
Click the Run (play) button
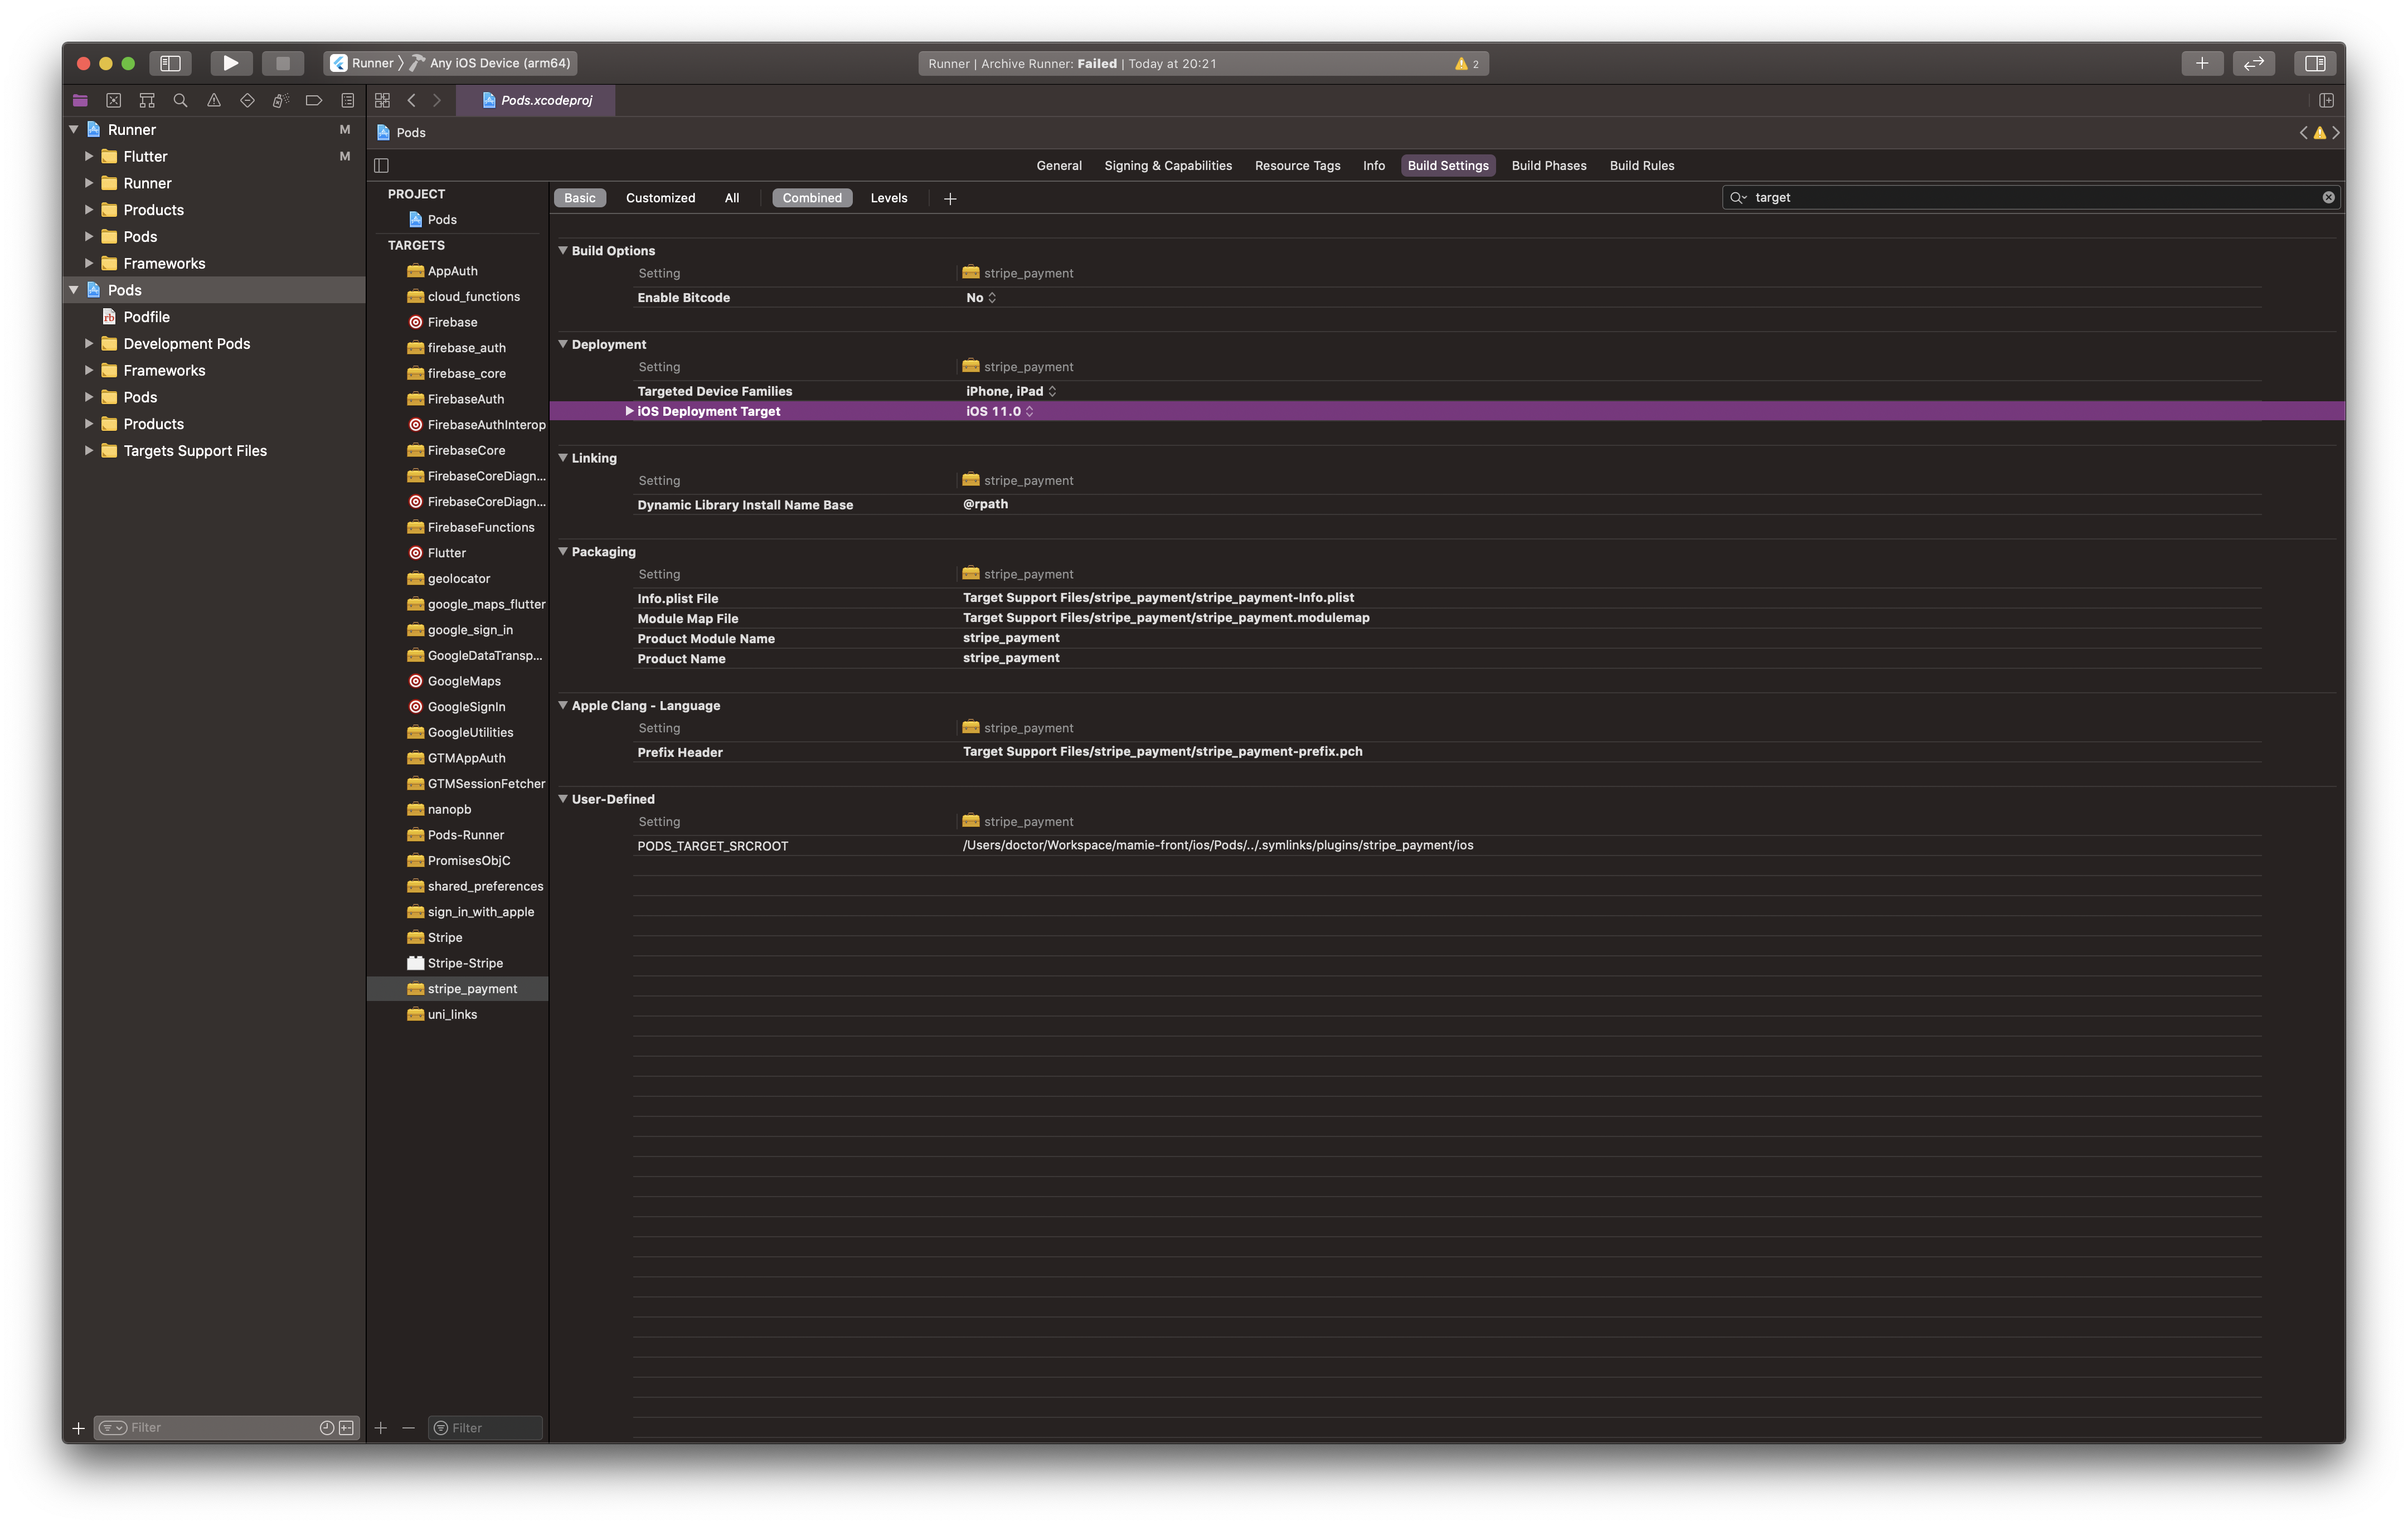230,63
